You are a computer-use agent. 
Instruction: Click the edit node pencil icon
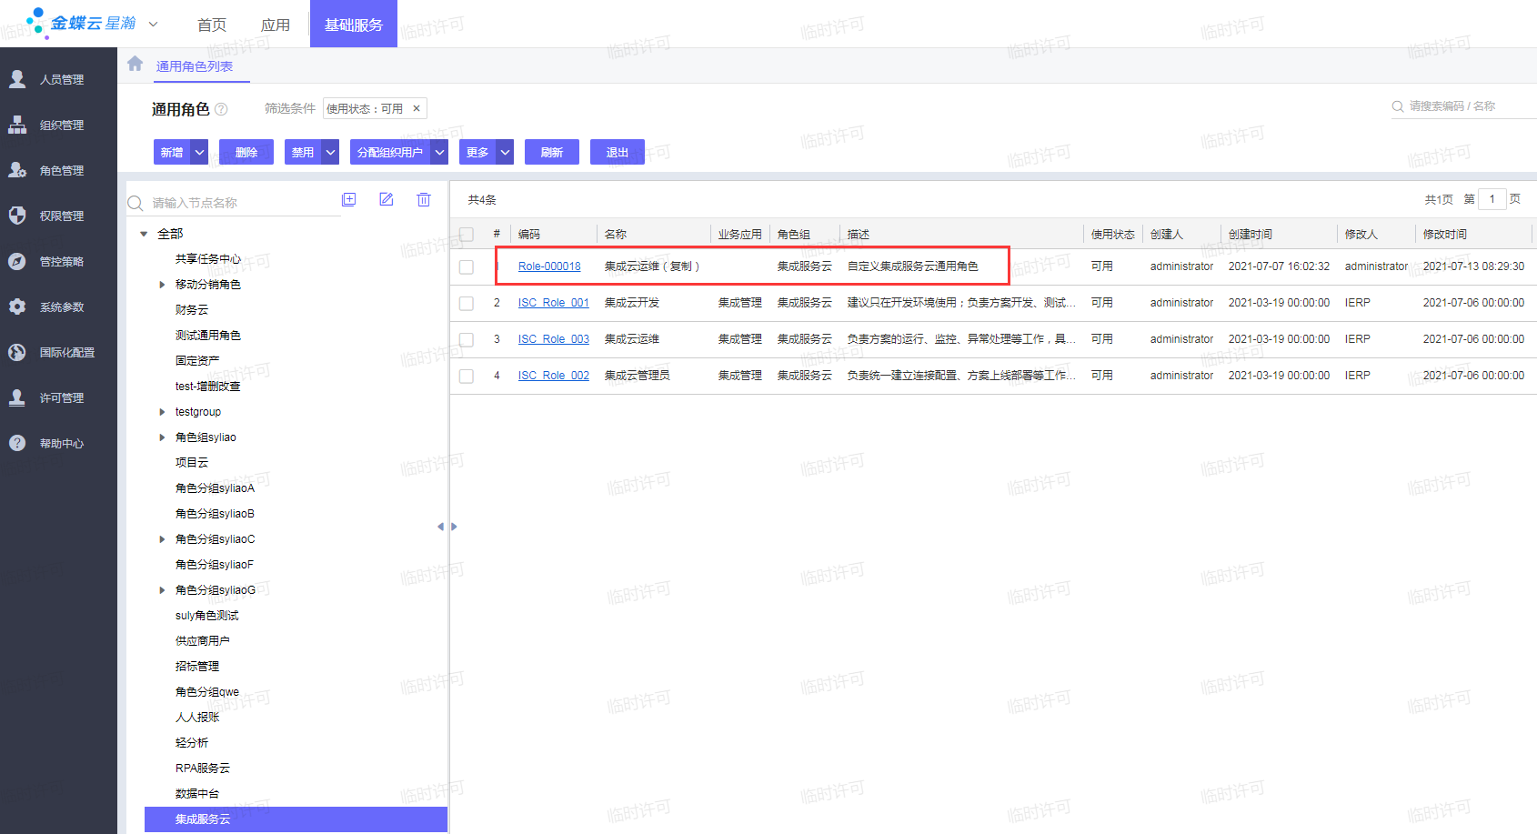(x=387, y=199)
